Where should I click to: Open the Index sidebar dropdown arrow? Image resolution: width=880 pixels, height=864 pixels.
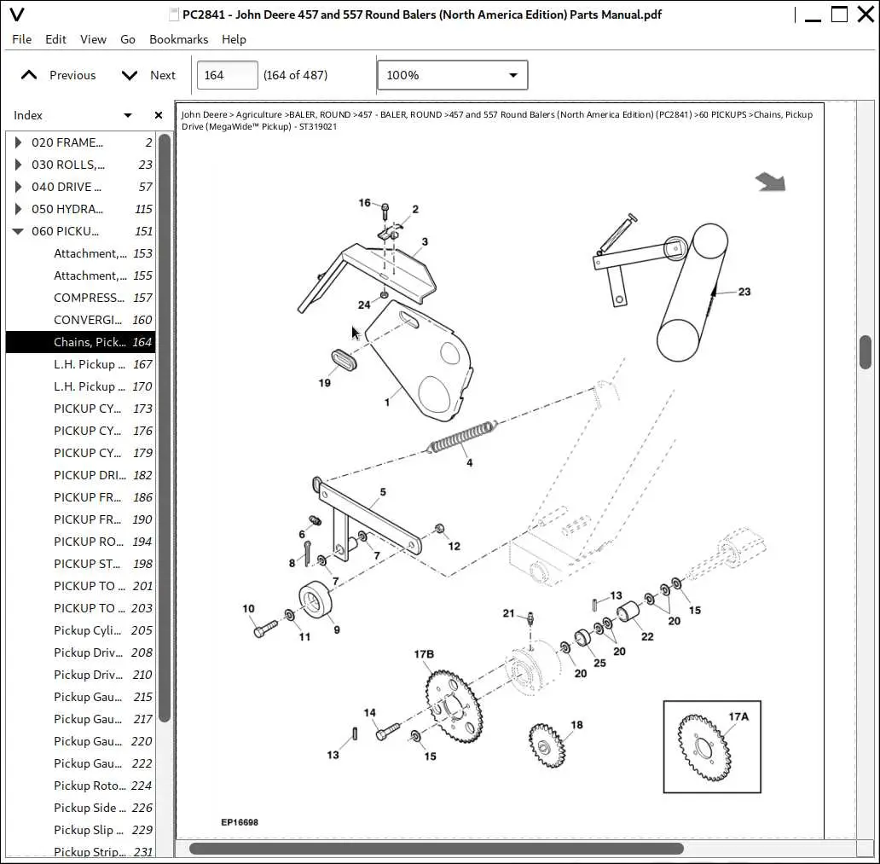click(x=128, y=116)
